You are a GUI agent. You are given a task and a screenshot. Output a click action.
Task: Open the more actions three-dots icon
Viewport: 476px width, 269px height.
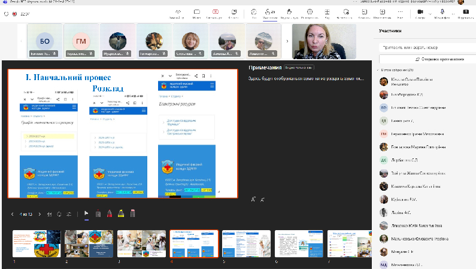point(400,12)
